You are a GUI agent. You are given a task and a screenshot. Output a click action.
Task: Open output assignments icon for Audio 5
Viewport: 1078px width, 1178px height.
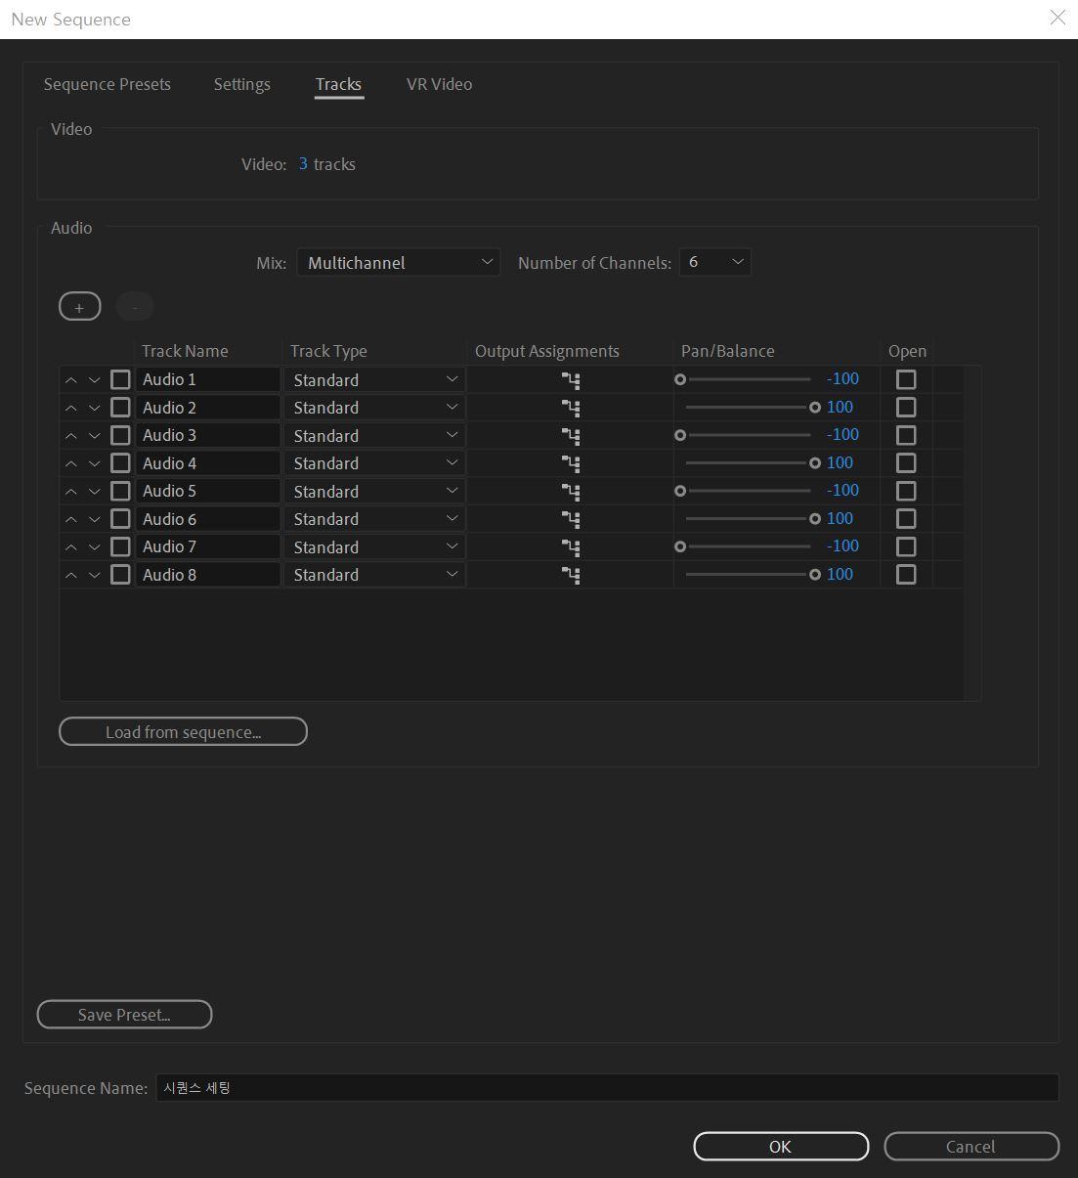tap(571, 492)
